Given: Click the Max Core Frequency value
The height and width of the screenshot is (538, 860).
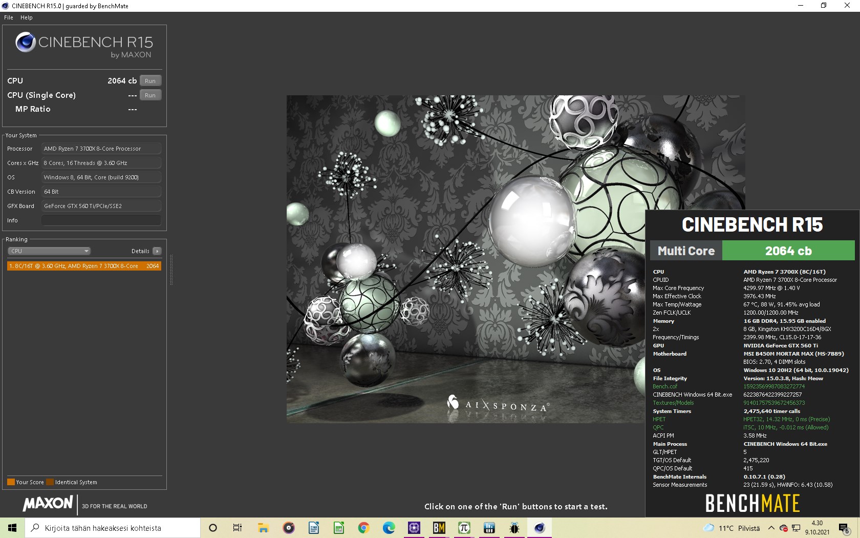Looking at the screenshot, I should click(x=771, y=288).
